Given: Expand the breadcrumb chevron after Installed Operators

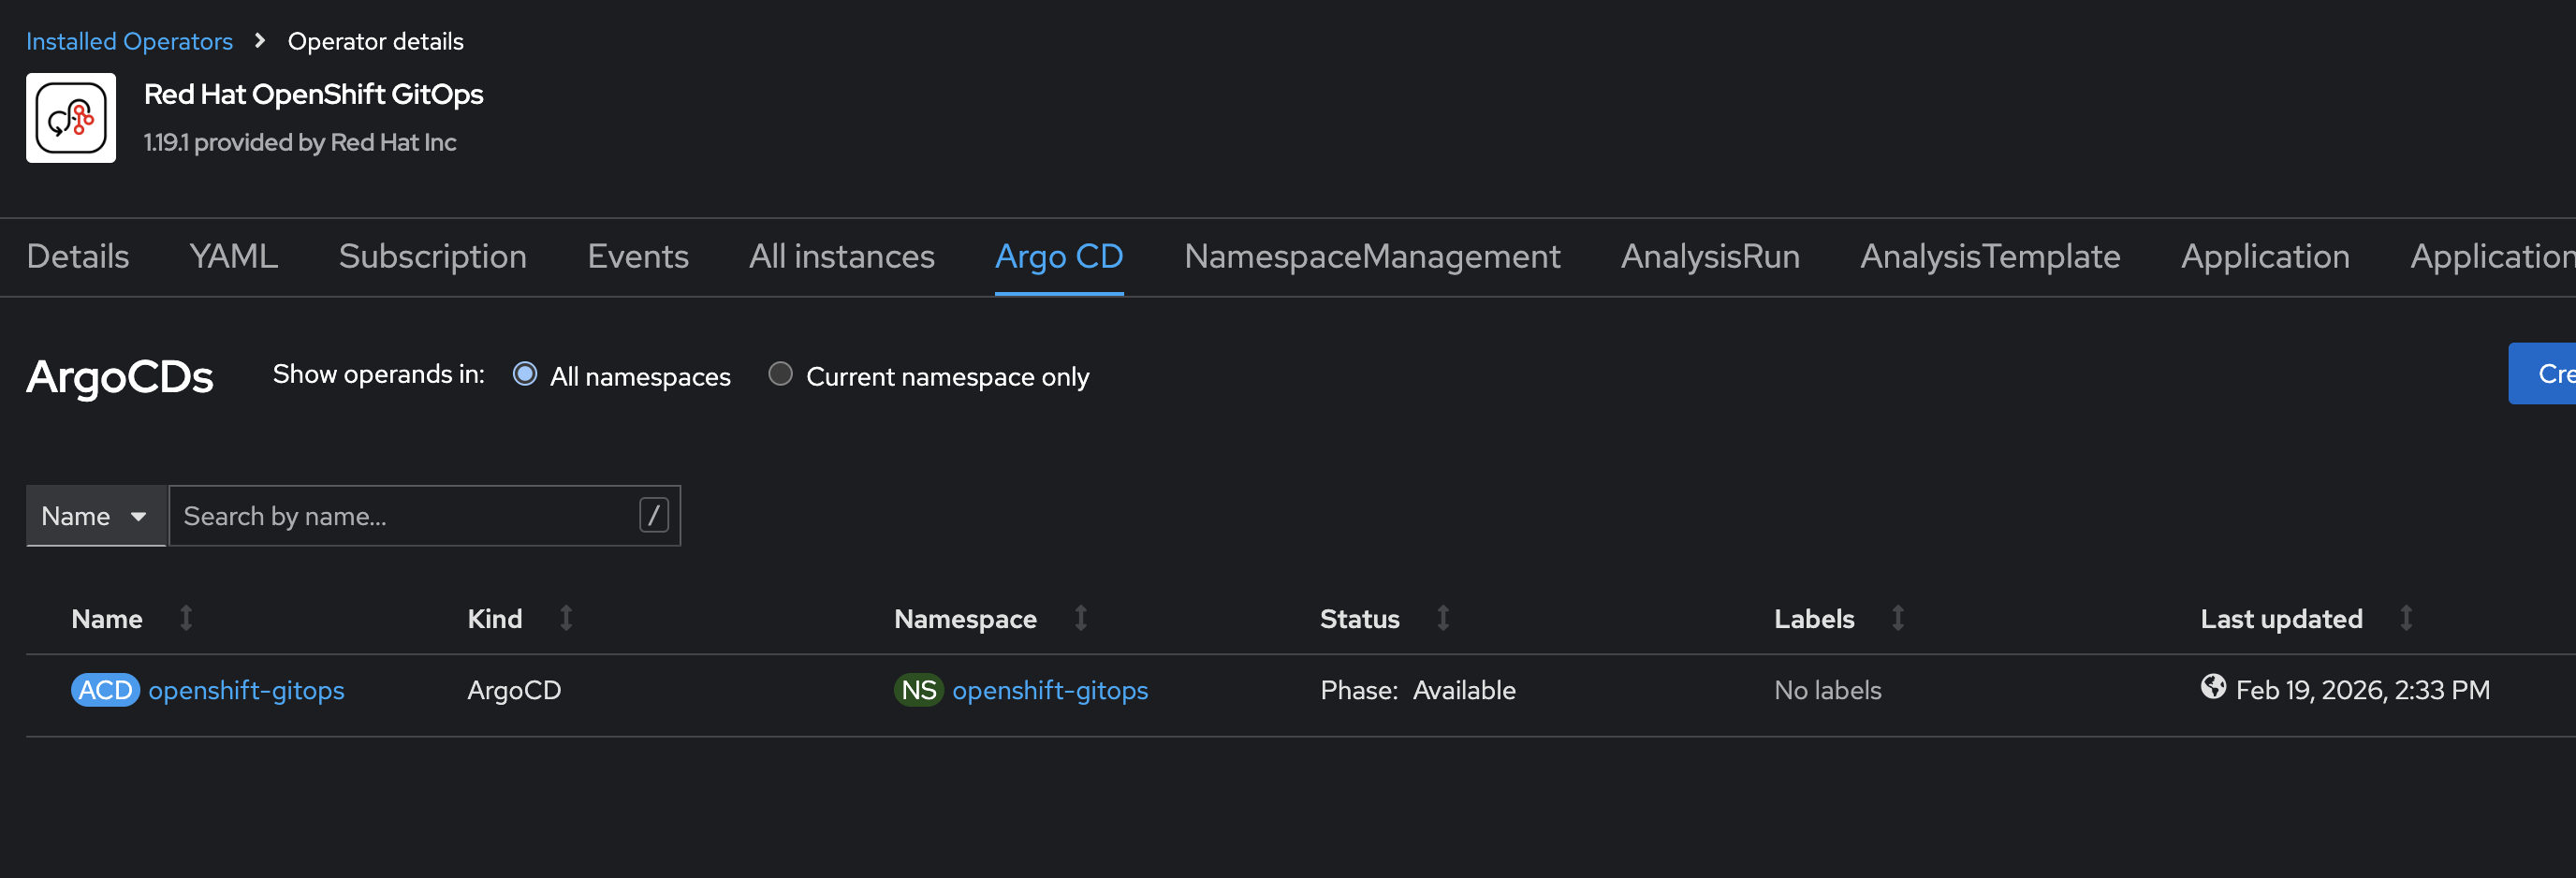Looking at the screenshot, I should coord(259,41).
